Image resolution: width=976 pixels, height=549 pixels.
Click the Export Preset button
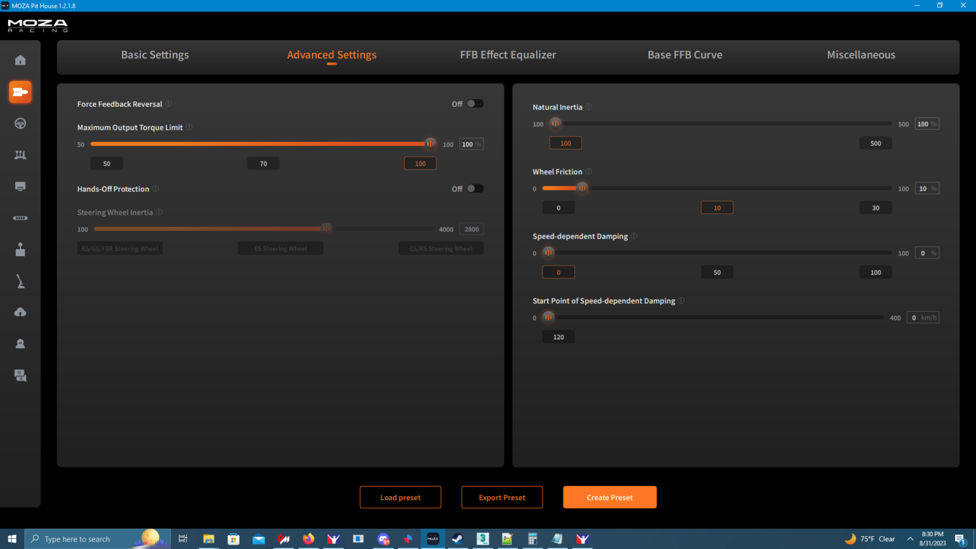[502, 498]
